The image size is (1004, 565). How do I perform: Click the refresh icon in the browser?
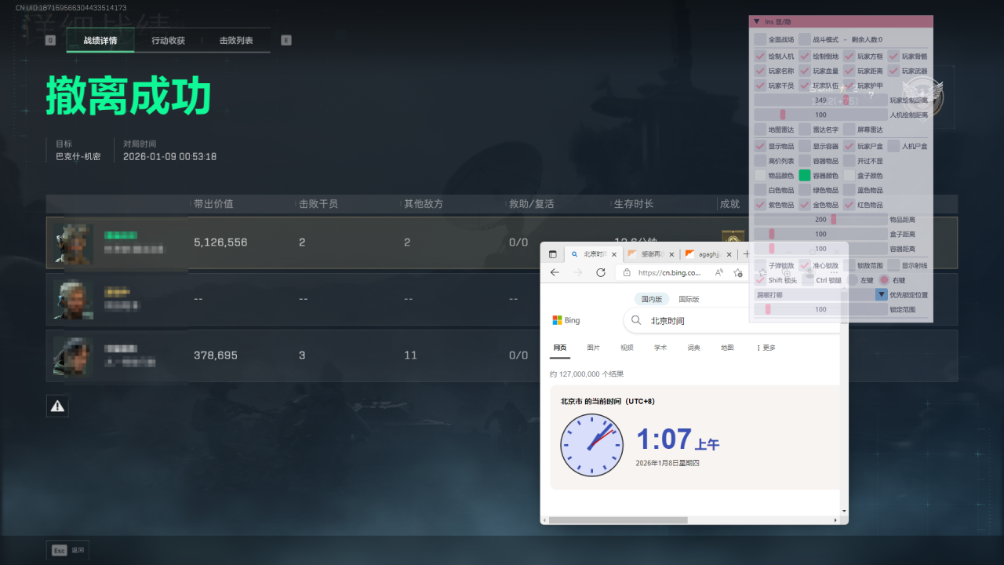pyautogui.click(x=602, y=272)
